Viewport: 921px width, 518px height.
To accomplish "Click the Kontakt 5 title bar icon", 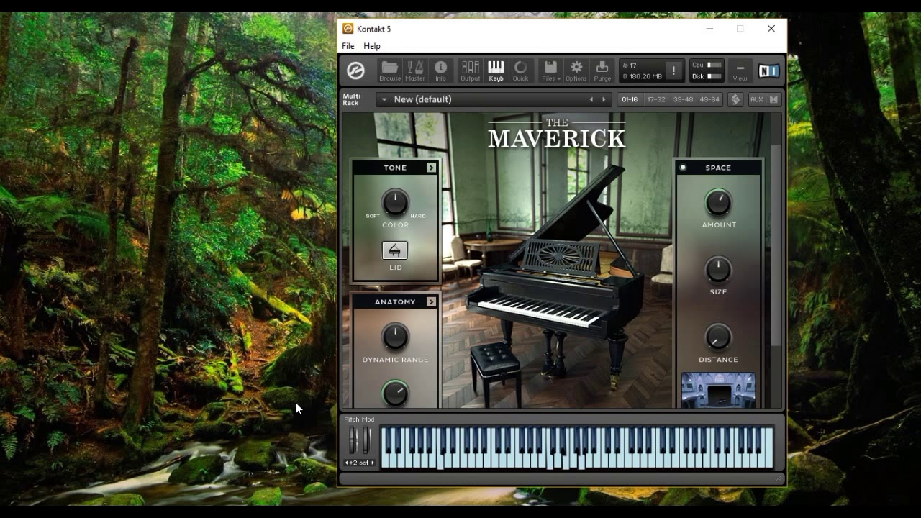I will click(348, 29).
